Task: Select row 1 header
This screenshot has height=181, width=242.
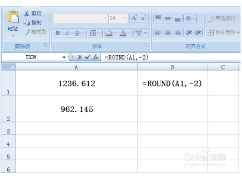Action: pos(8,83)
